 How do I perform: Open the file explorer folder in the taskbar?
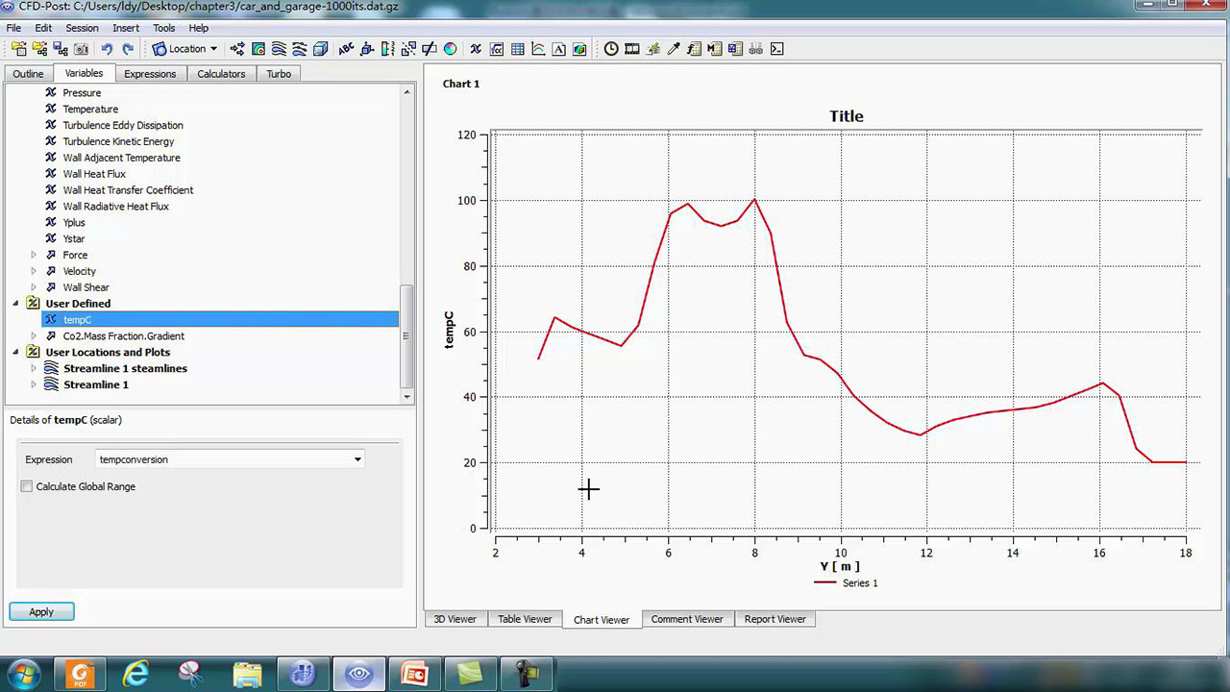247,674
